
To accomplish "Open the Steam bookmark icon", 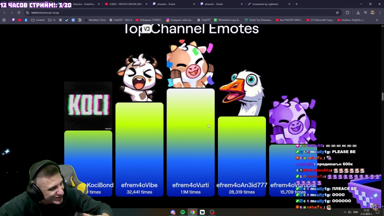I will pyautogui.click(x=67, y=20).
